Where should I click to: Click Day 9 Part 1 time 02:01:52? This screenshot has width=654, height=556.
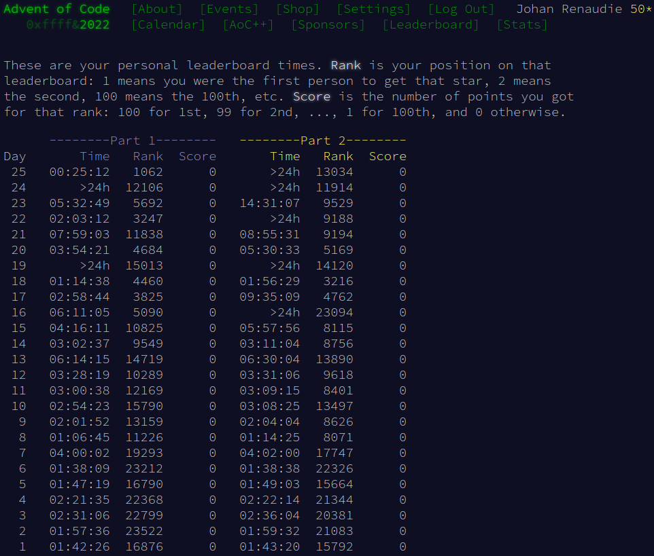pyautogui.click(x=80, y=422)
